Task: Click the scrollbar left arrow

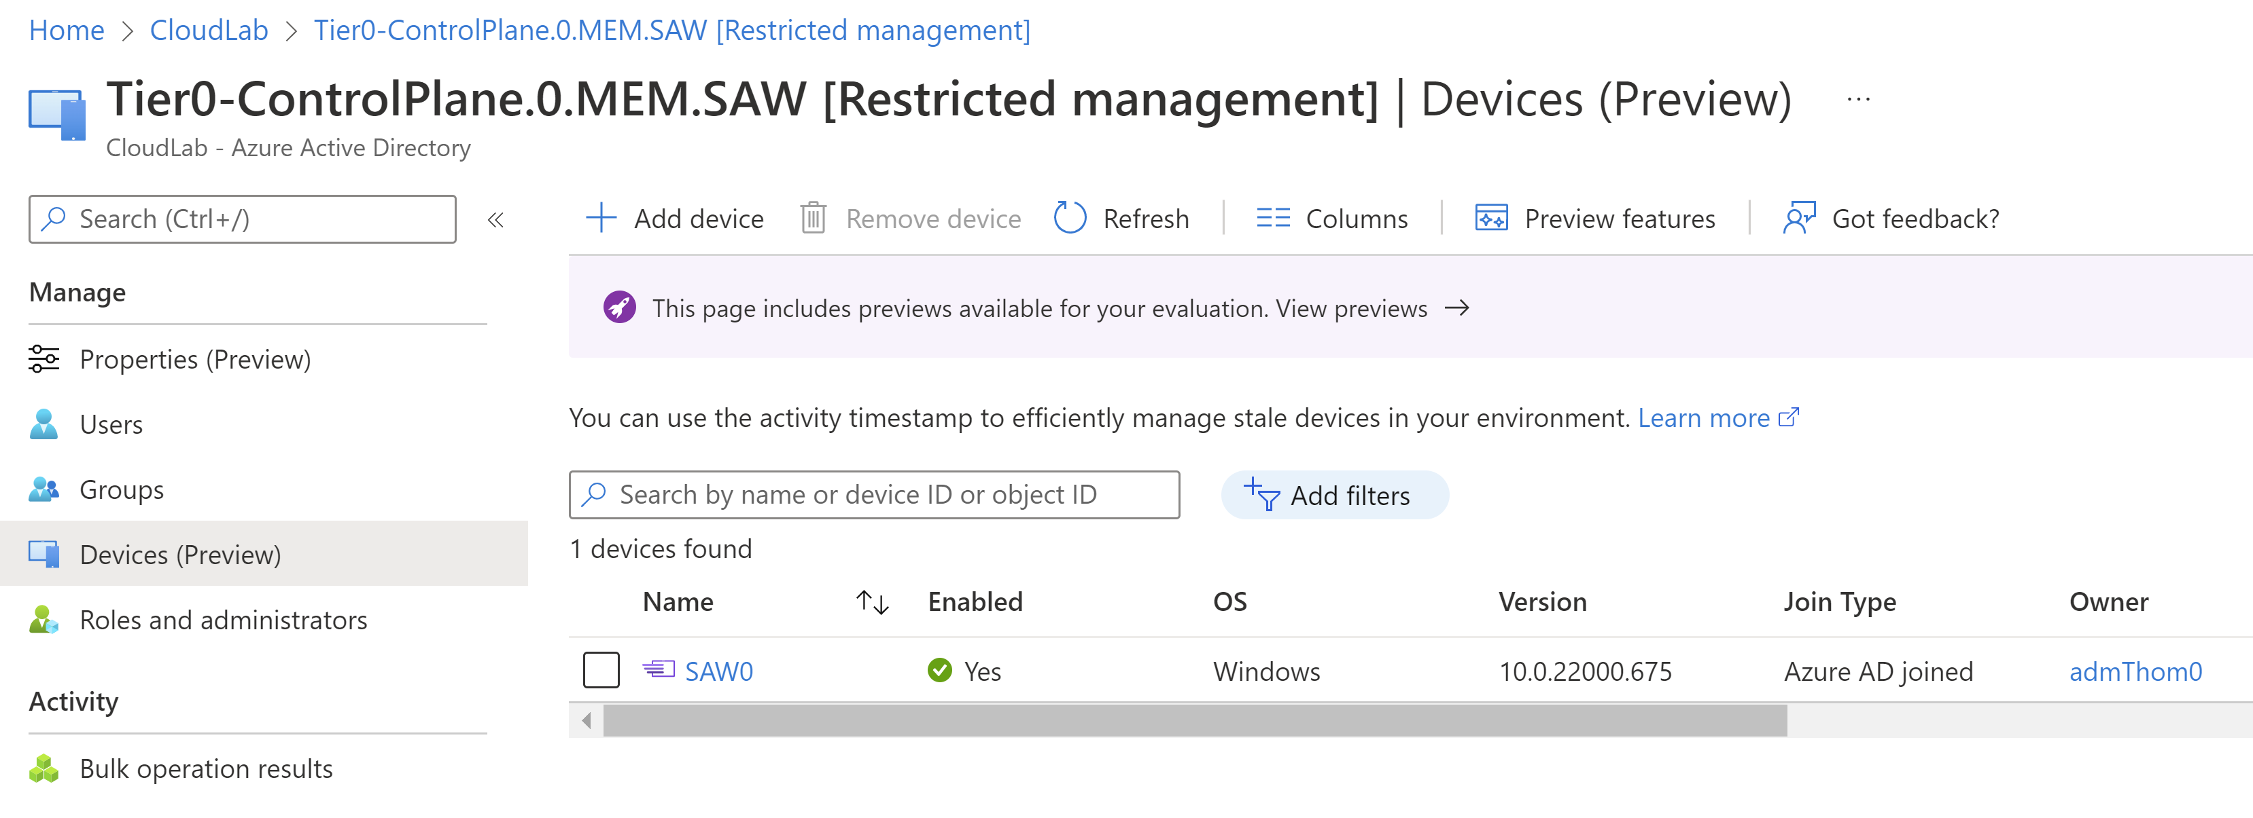Action: tap(586, 720)
